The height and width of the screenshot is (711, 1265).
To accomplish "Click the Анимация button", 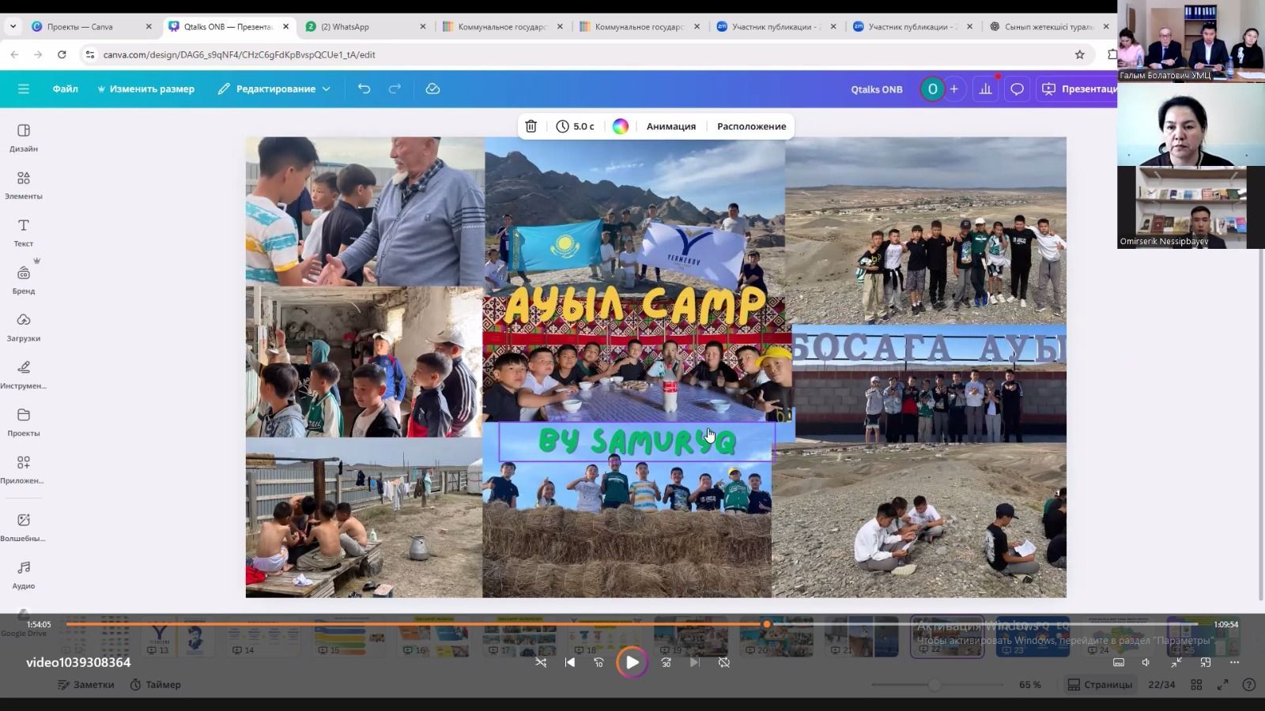I will (670, 126).
